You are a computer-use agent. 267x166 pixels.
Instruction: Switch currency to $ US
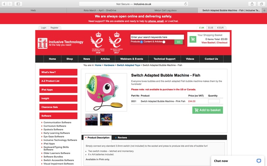(210, 28)
